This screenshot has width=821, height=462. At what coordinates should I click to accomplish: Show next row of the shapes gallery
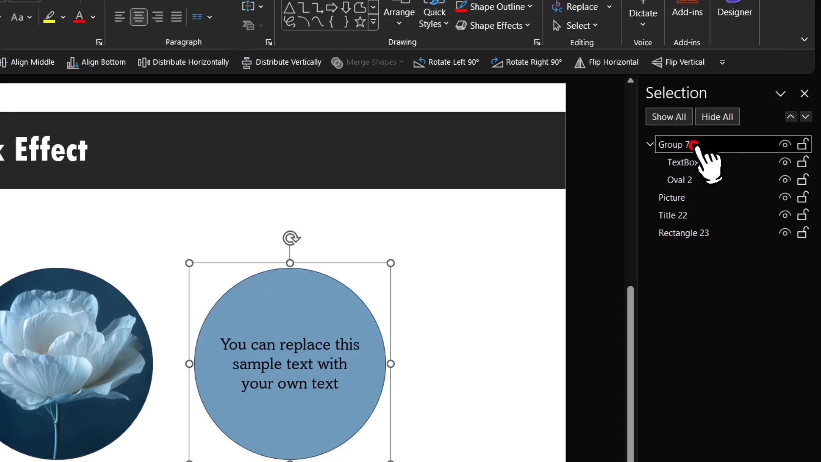(373, 7)
